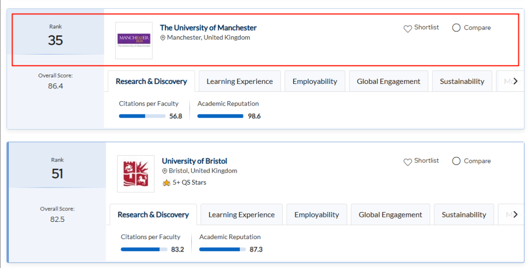Click Bristol's Academic Reputation progress bar
Viewport: 531px width, 268px height.
pyautogui.click(x=223, y=249)
